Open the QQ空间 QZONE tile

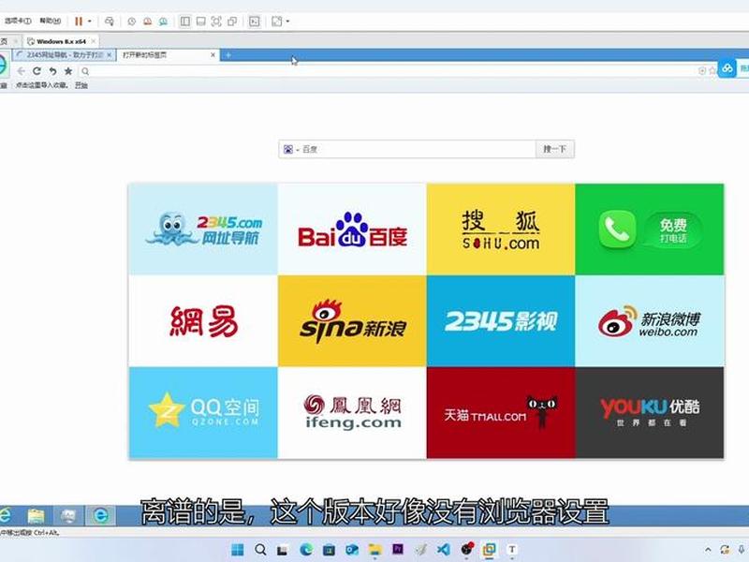[203, 413]
